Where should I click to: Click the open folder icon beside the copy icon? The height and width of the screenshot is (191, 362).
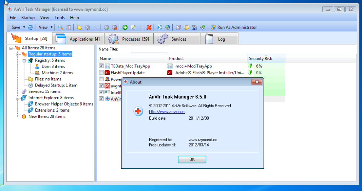186,28
